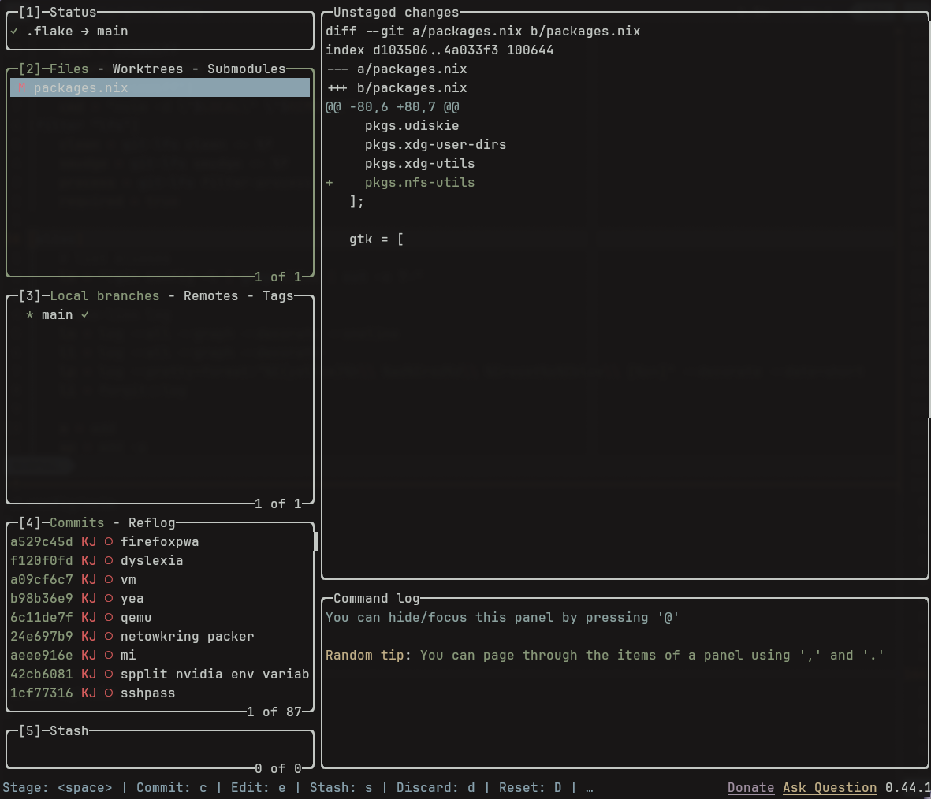This screenshot has width=931, height=799.
Task: Select the packages.nix modified file
Action: [x=160, y=87]
